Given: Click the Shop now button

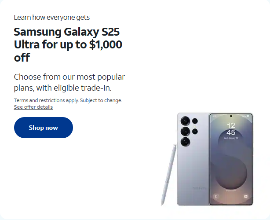Looking at the screenshot, I should coord(44,128).
